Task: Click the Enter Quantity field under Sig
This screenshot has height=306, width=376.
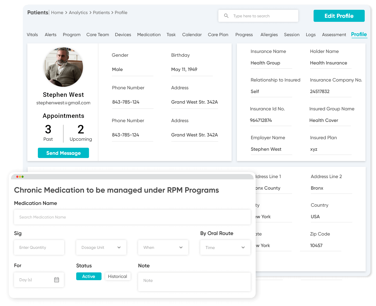Action: point(39,247)
